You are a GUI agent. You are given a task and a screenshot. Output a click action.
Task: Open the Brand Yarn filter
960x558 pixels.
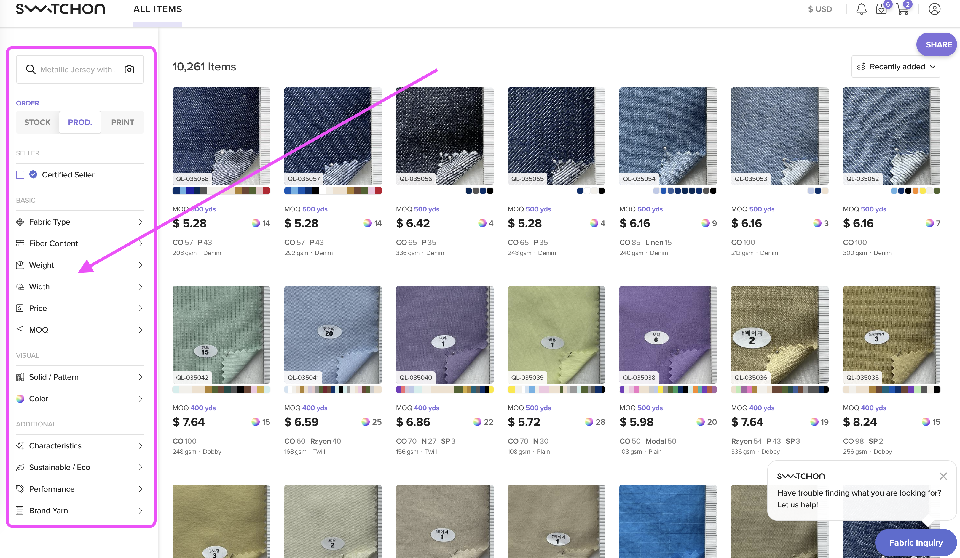pyautogui.click(x=80, y=510)
